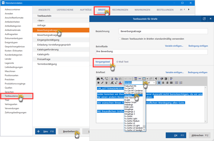Image resolution: width=214 pixels, height=141 pixels.
Task: Click the Cut scissors icon
Action: click(112, 79)
